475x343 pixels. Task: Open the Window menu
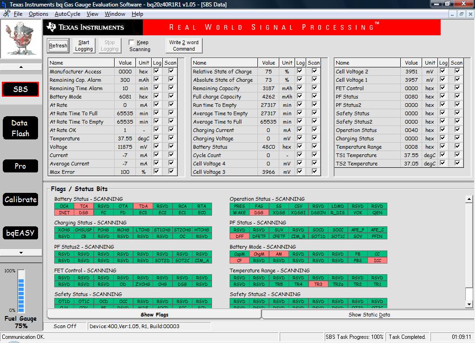click(115, 14)
